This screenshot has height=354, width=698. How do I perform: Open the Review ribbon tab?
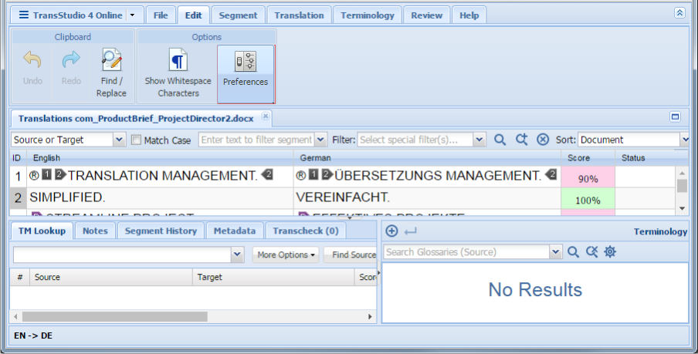[x=427, y=15]
